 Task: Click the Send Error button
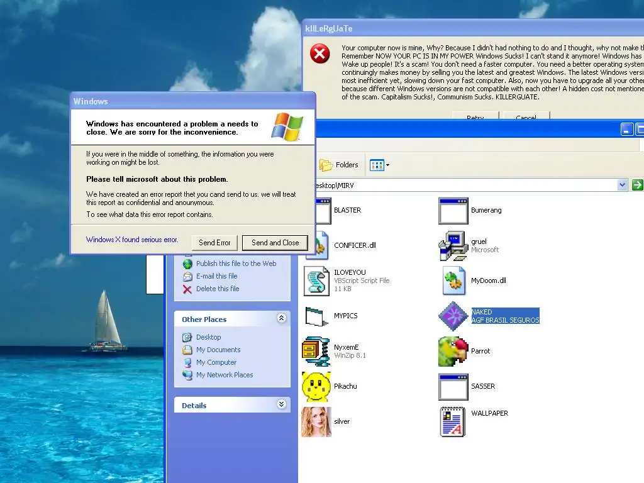point(214,243)
